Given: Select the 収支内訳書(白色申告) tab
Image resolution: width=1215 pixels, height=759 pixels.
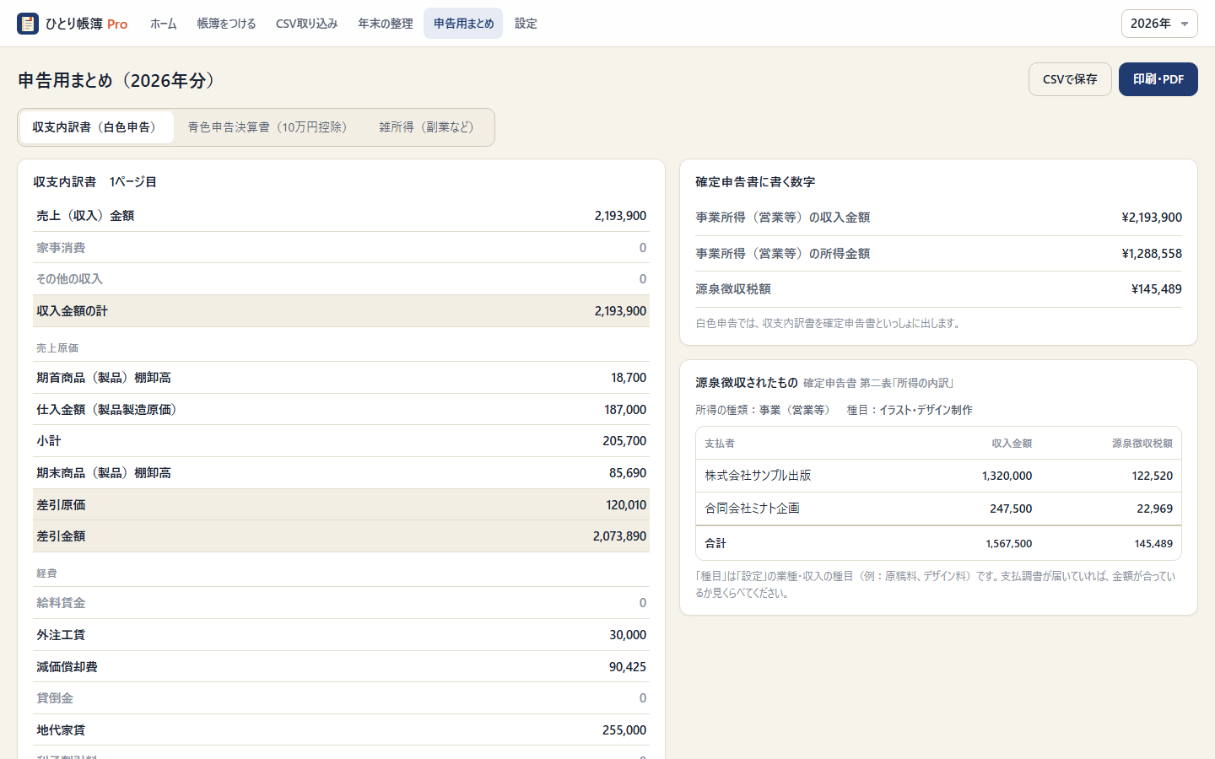Looking at the screenshot, I should point(96,127).
